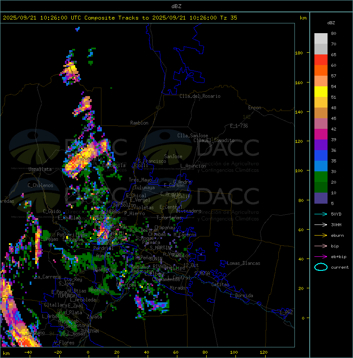
Task: Click the Zapata map label
Action: (x=94, y=317)
